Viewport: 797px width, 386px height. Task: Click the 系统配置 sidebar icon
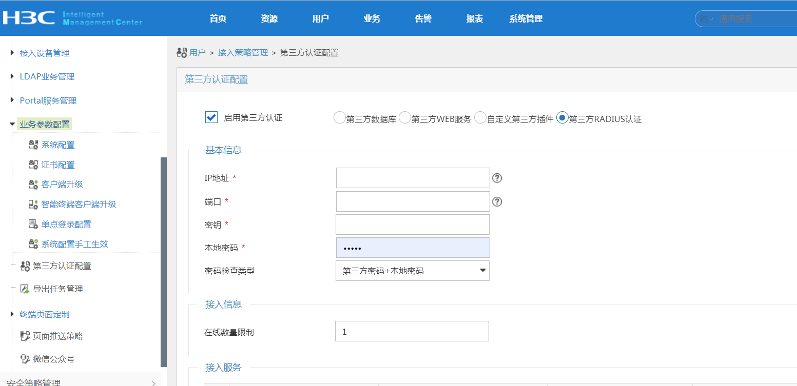pos(33,145)
